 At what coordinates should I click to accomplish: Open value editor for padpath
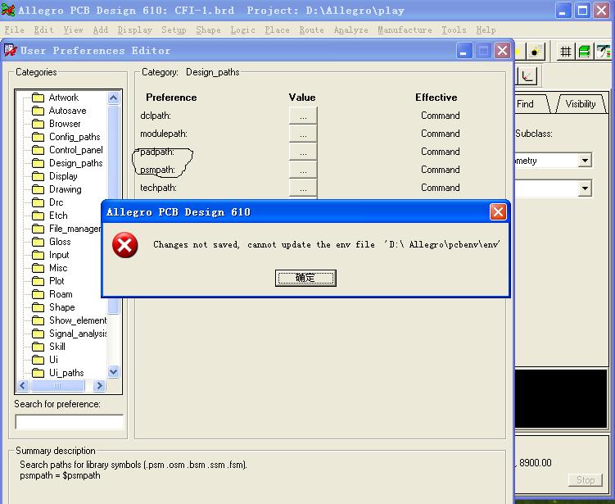(x=303, y=152)
